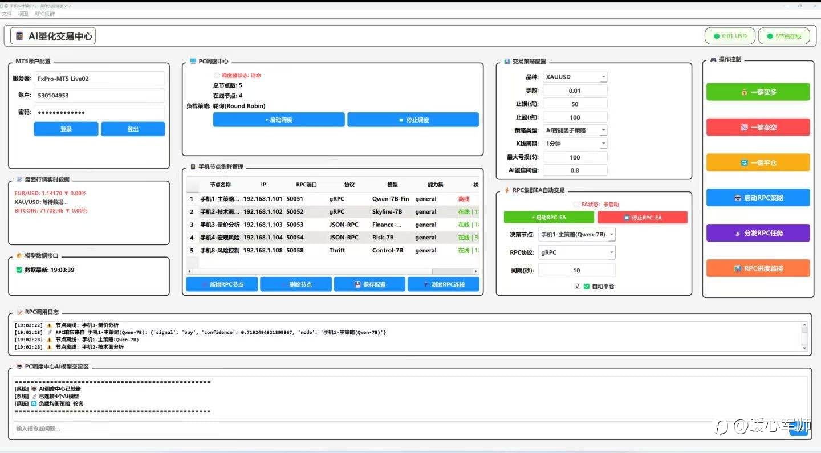The height and width of the screenshot is (453, 821).
Task: Click the 0.01 USD balance indicator
Action: (x=730, y=36)
